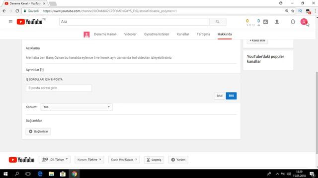Select the Hakkında tab
The height and width of the screenshot is (178, 318).
point(225,34)
